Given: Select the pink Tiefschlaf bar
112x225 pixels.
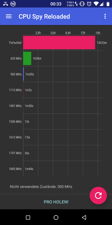Looking at the screenshot, I should (59, 42).
